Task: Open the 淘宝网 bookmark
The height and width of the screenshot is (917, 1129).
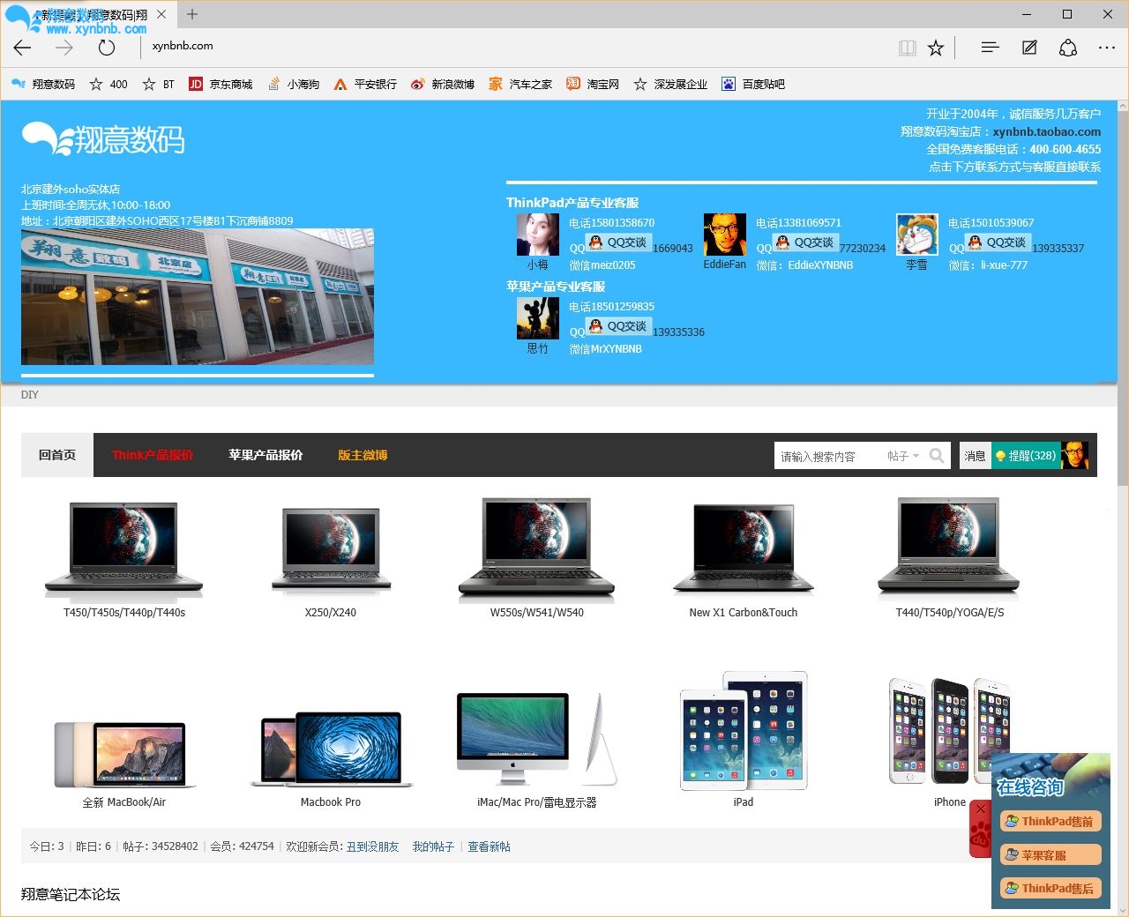Action: coord(593,84)
